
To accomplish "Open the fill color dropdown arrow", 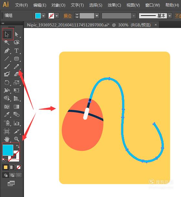I will (43, 16).
